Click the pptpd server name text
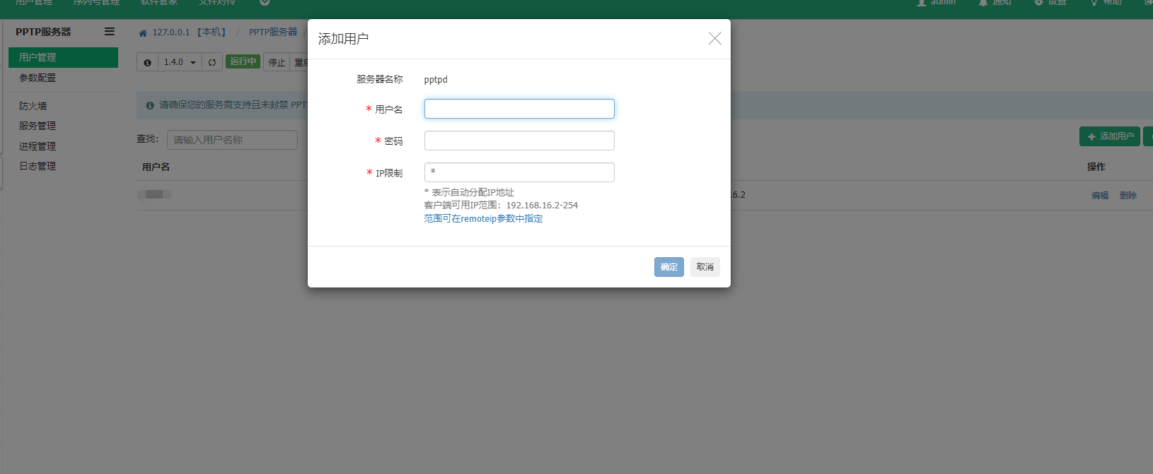This screenshot has width=1153, height=474. point(436,80)
